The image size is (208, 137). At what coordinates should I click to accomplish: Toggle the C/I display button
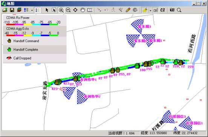(162, 10)
